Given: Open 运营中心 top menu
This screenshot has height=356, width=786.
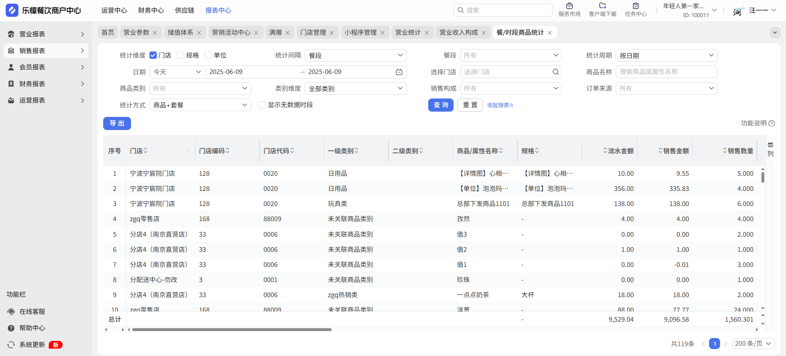Looking at the screenshot, I should coord(114,10).
